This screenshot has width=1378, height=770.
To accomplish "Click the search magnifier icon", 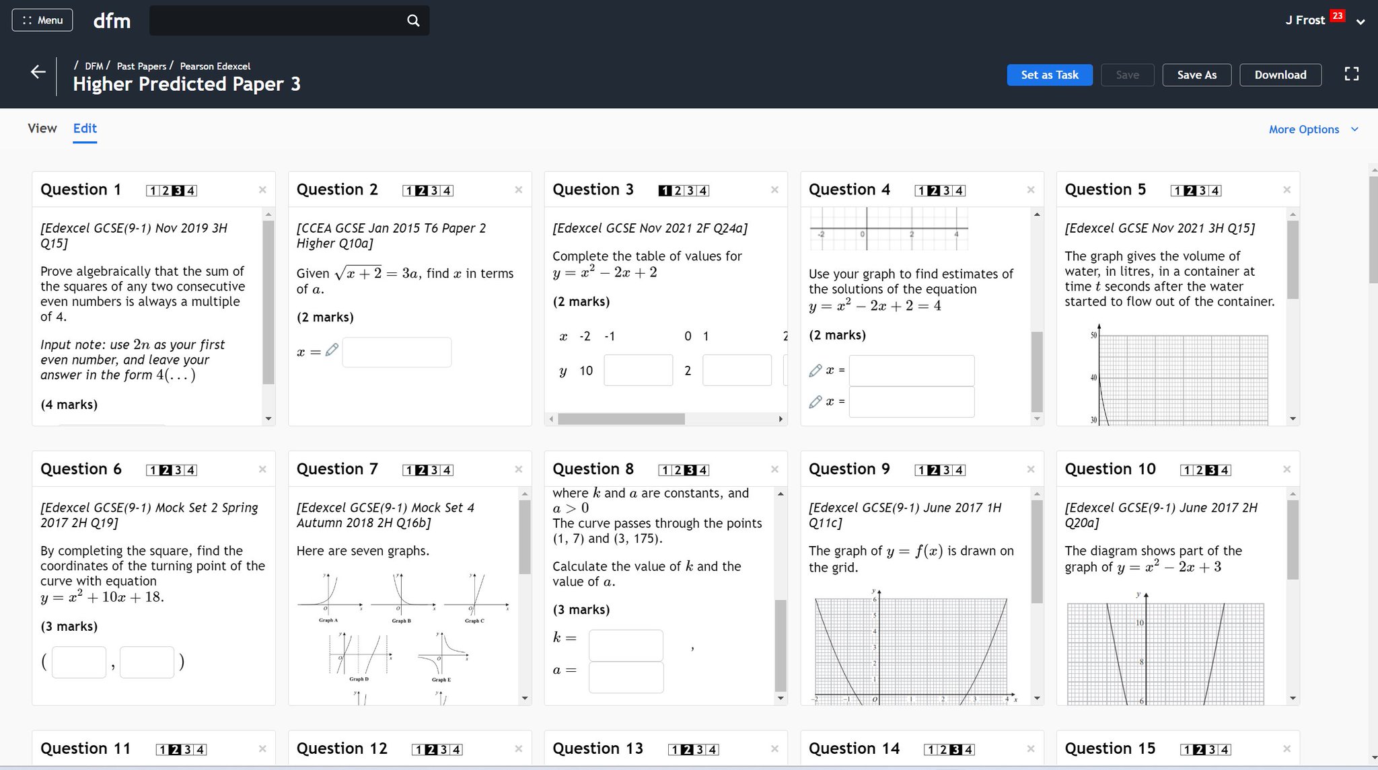I will [x=413, y=20].
